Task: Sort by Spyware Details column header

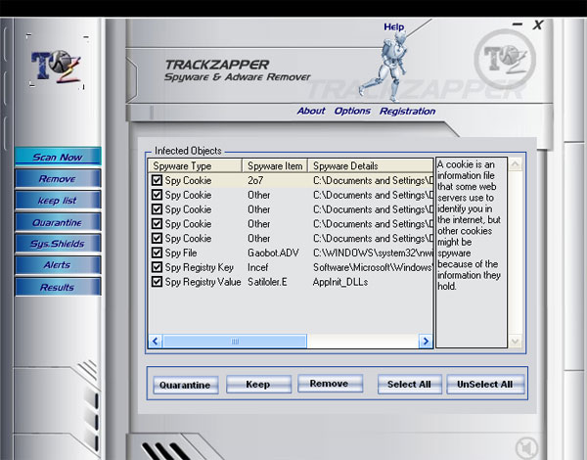Action: [x=370, y=165]
